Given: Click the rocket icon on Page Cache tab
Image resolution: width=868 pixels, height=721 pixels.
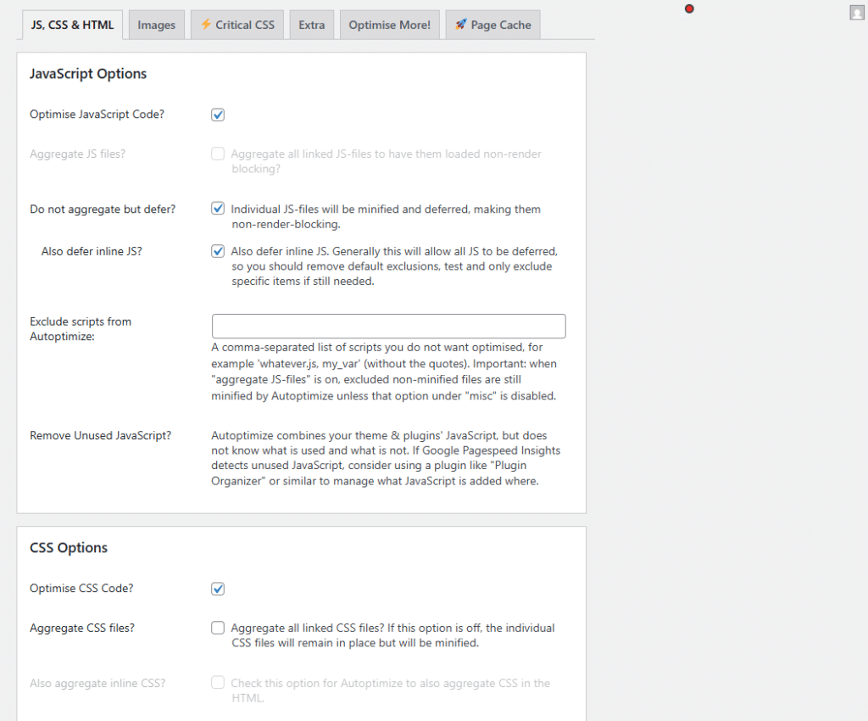Looking at the screenshot, I should (x=459, y=25).
